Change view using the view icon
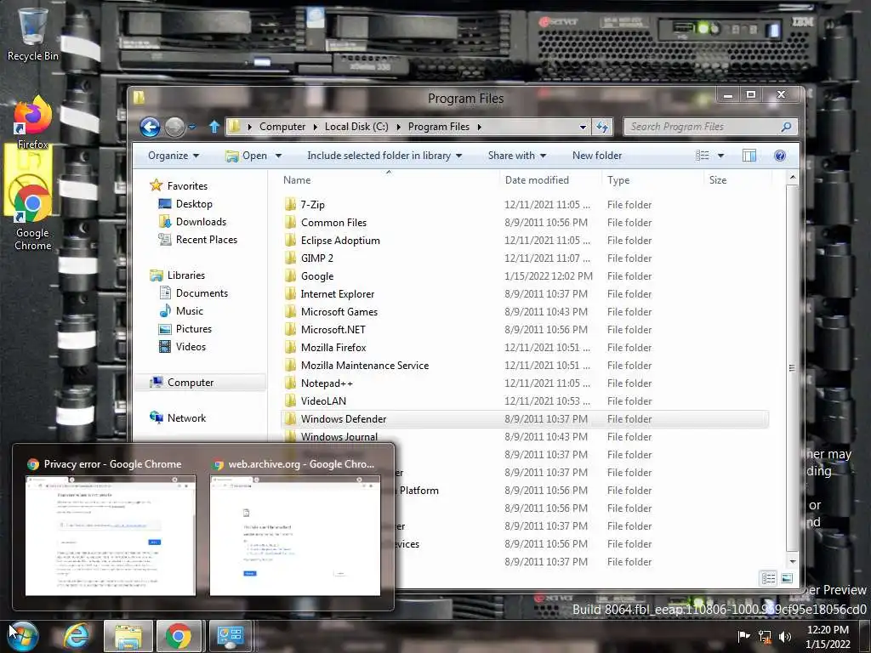Viewport: 871px width, 653px height. point(702,156)
